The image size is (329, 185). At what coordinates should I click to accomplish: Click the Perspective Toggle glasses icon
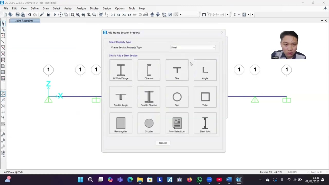pyautogui.click(x=145, y=15)
